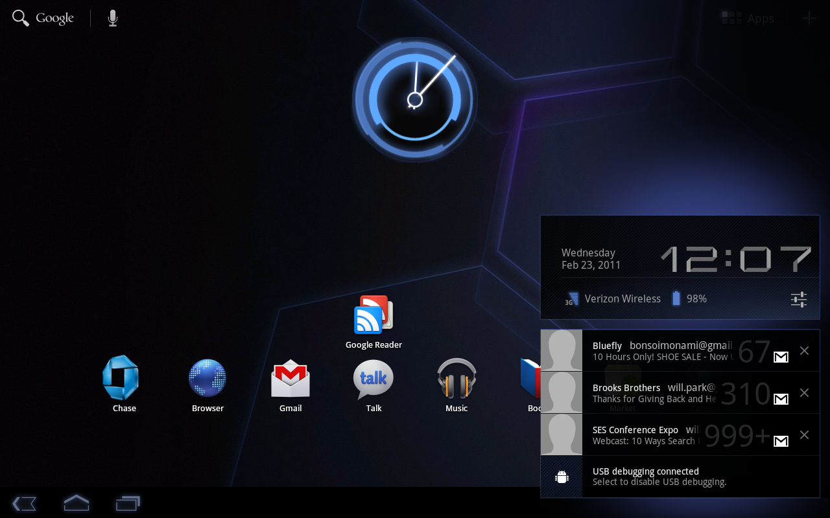This screenshot has height=518, width=830.
Task: Open the Gmail app icon
Action: [x=290, y=379]
